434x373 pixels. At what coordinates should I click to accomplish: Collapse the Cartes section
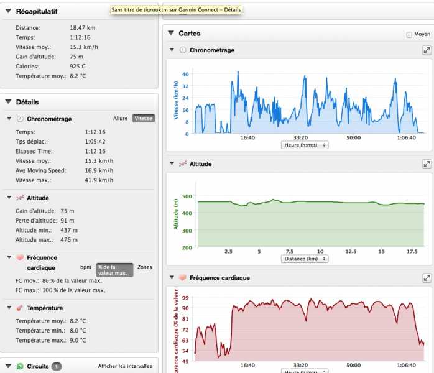click(x=171, y=33)
